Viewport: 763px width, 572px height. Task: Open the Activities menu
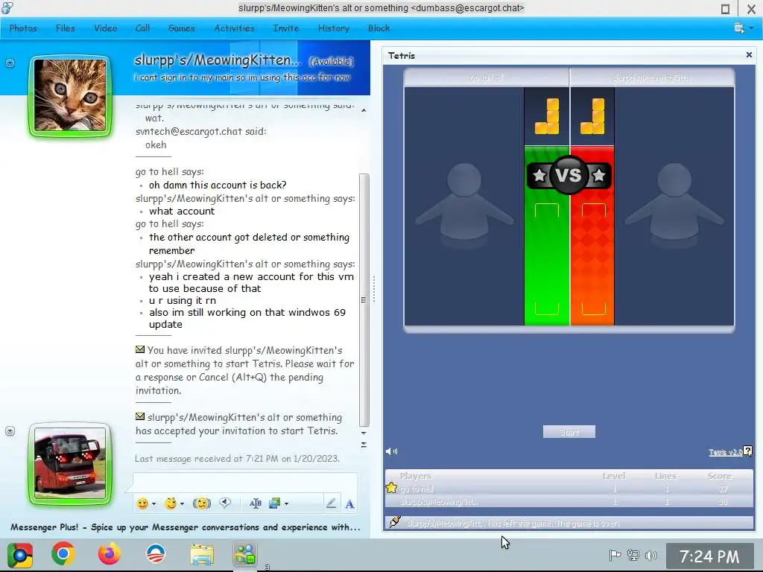point(234,28)
